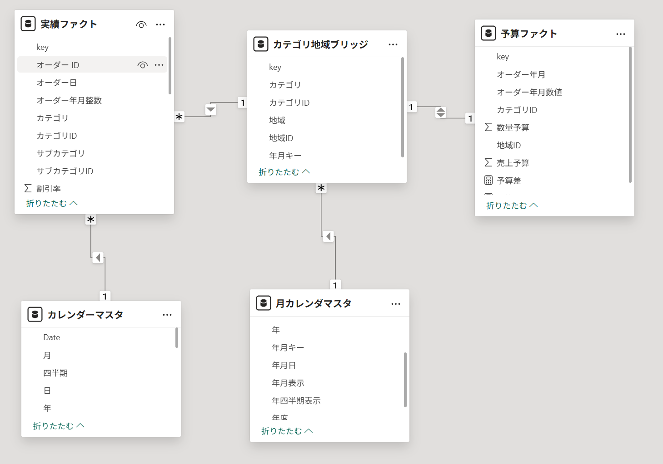Collapse the 予算ファクト table fields
Image resolution: width=663 pixels, height=464 pixels.
click(x=512, y=205)
